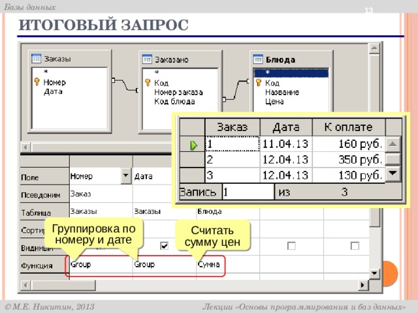418x313 pixels.
Task: Click the Псевдоним row header
Action: coord(44,194)
